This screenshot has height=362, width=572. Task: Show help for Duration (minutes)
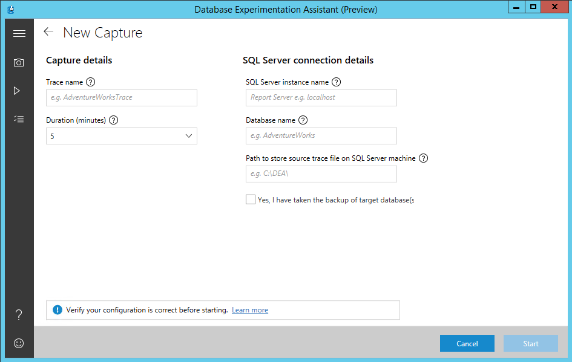point(113,120)
